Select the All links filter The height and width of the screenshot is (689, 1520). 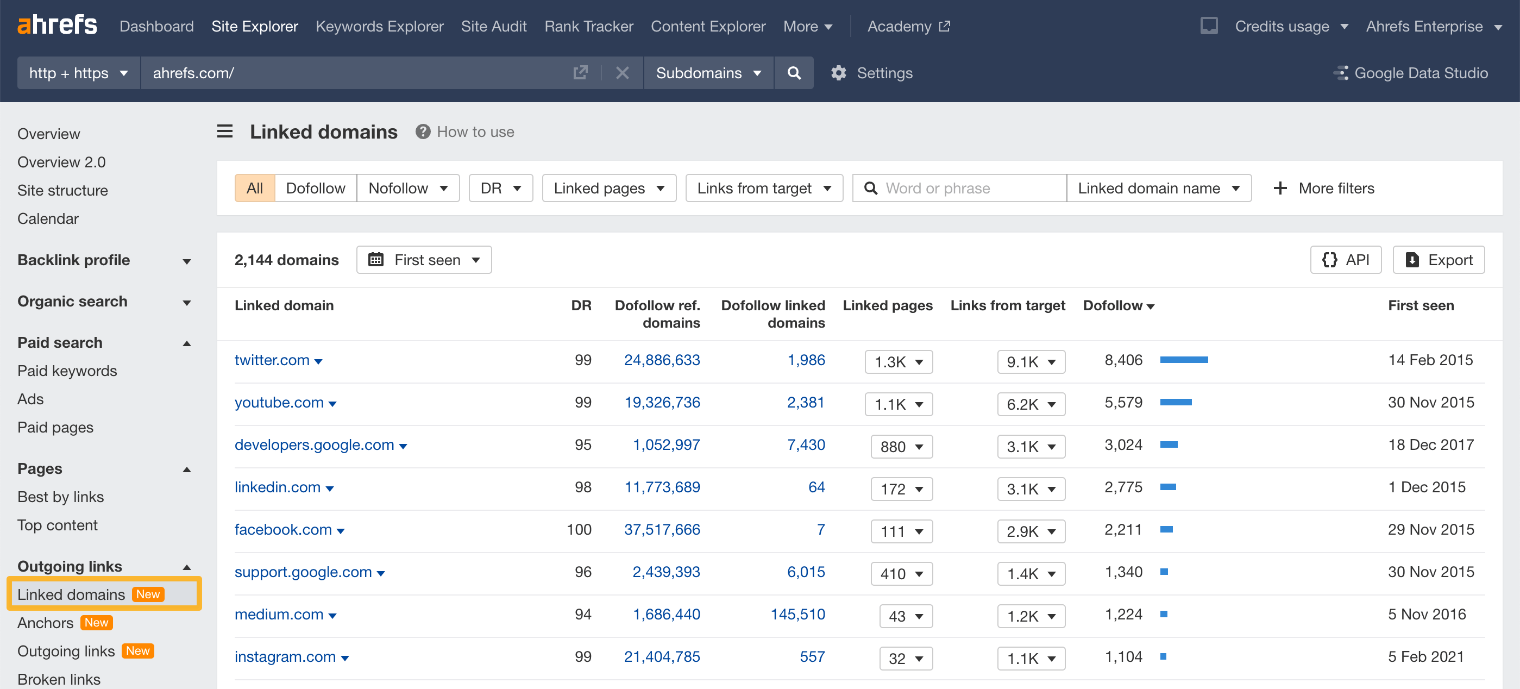[254, 188]
